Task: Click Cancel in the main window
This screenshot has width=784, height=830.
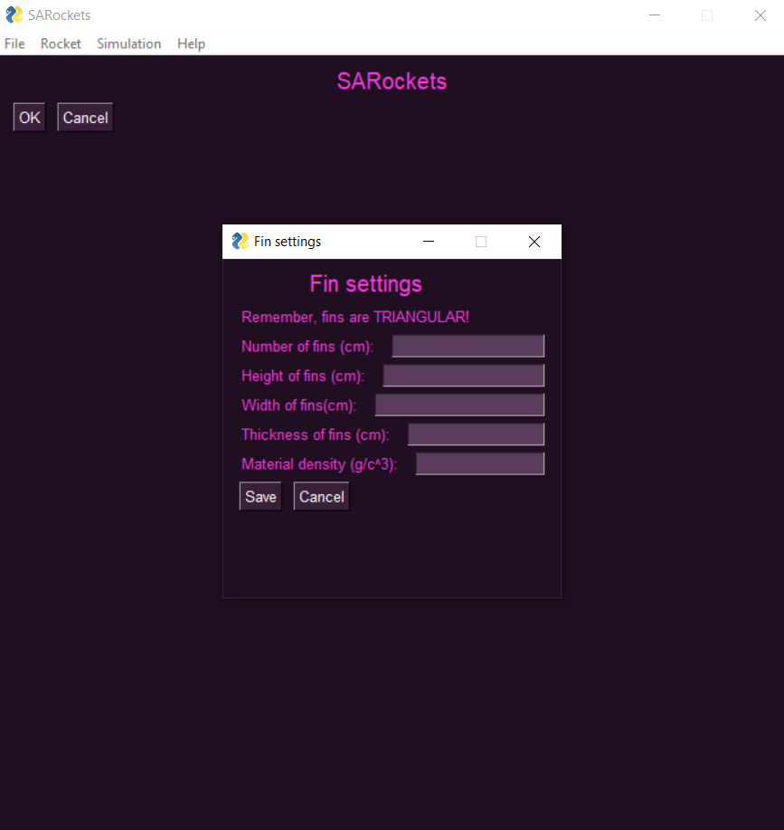Action: [x=84, y=117]
